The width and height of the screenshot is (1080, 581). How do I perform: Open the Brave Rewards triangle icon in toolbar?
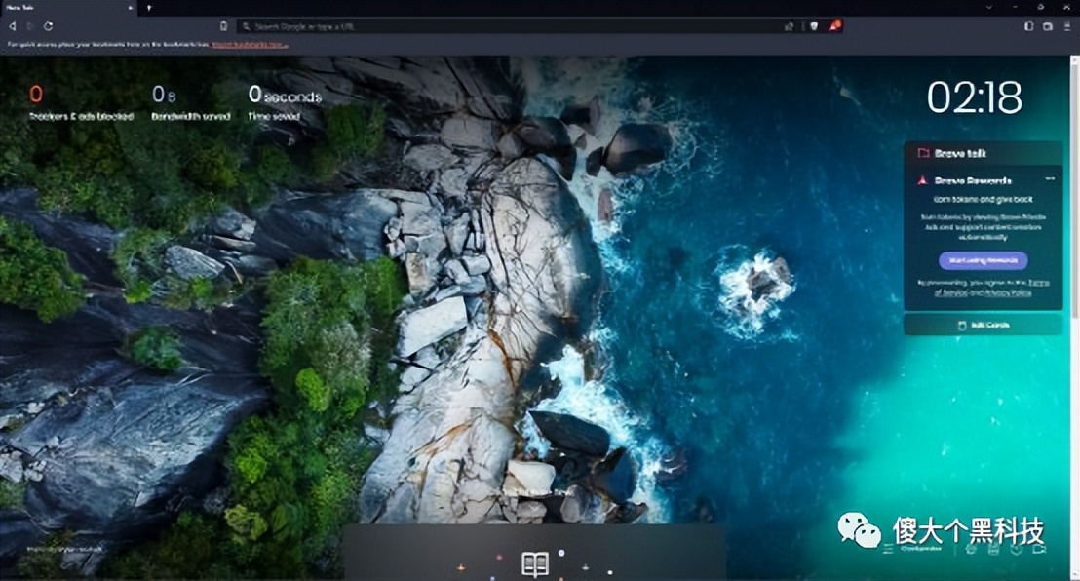click(x=834, y=26)
